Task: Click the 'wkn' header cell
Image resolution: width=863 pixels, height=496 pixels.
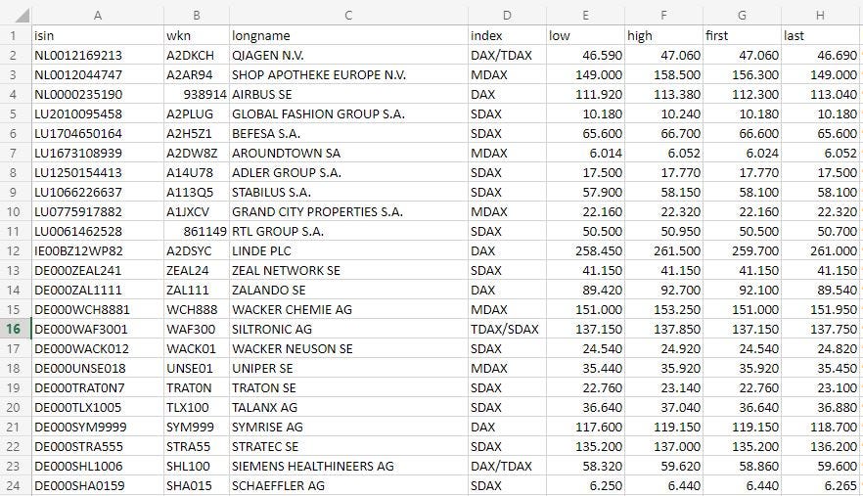Action: (197, 35)
